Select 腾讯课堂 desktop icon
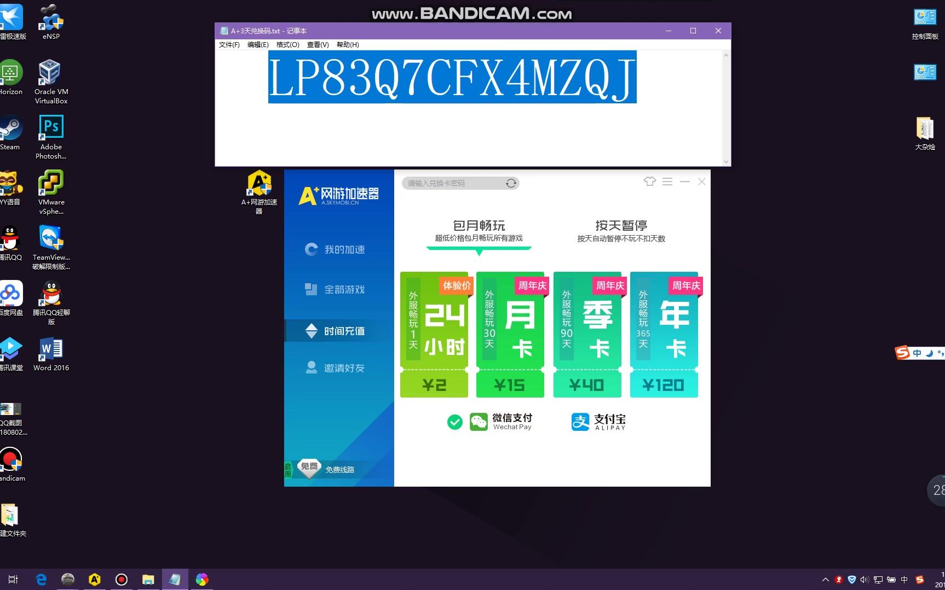Viewport: 945px width, 590px height. coord(11,355)
